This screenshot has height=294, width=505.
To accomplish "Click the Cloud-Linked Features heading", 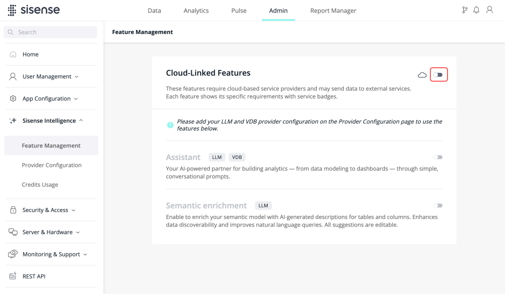I will pos(208,73).
